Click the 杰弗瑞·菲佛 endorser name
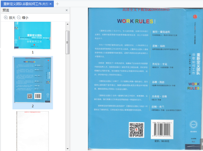This screenshot has height=151, width=203. (159, 96)
